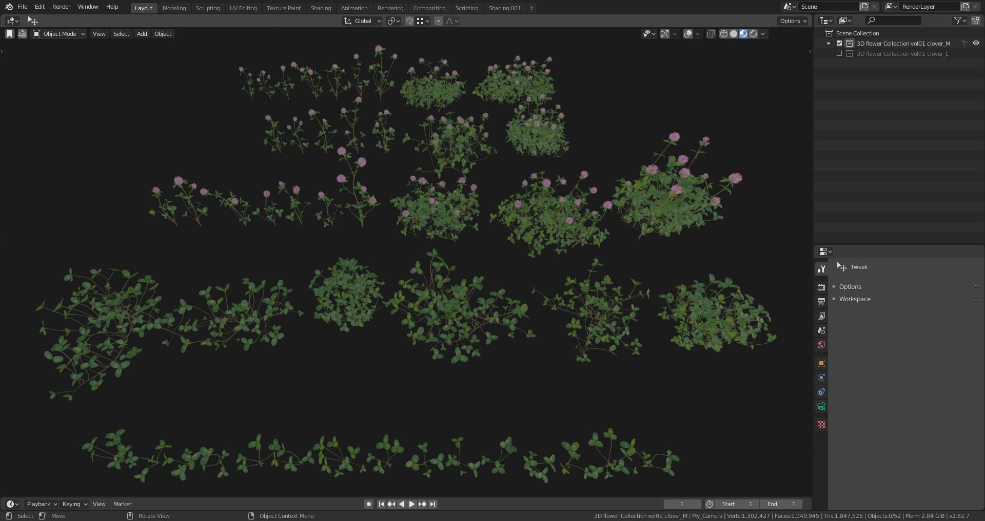Click the auto keying record button

368,504
